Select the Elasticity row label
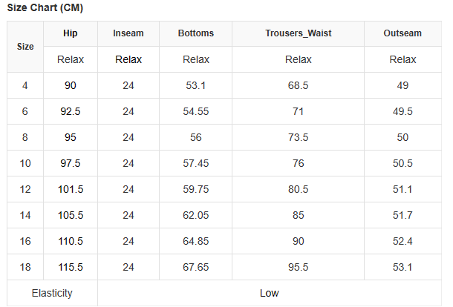Viewport: 453px width, 307px height. [x=52, y=293]
